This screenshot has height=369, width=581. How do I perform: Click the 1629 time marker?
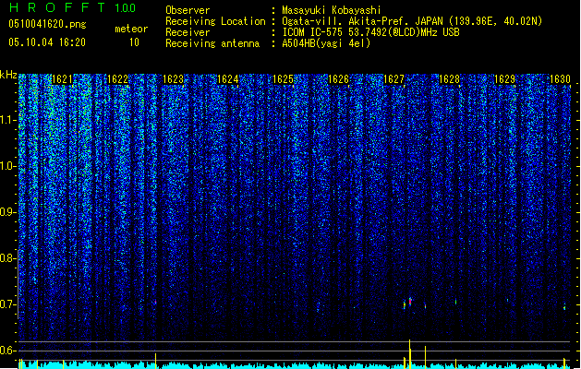coord(504,79)
